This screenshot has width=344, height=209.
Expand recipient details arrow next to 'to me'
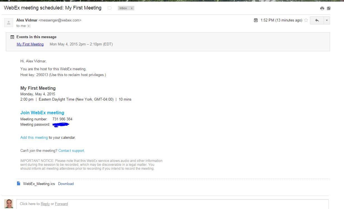tap(29, 26)
